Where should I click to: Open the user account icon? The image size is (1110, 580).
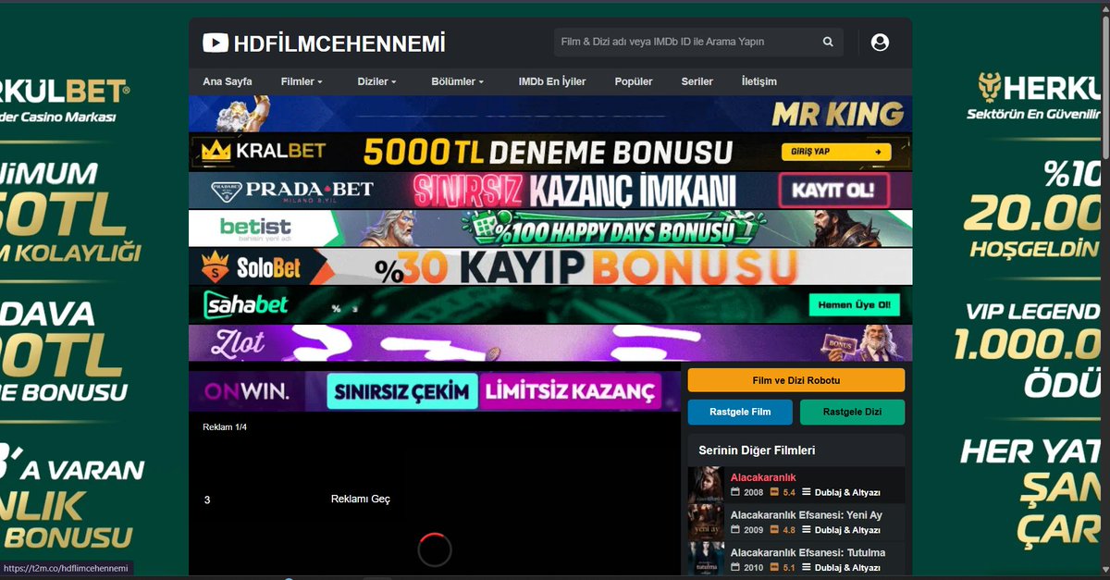pos(880,42)
